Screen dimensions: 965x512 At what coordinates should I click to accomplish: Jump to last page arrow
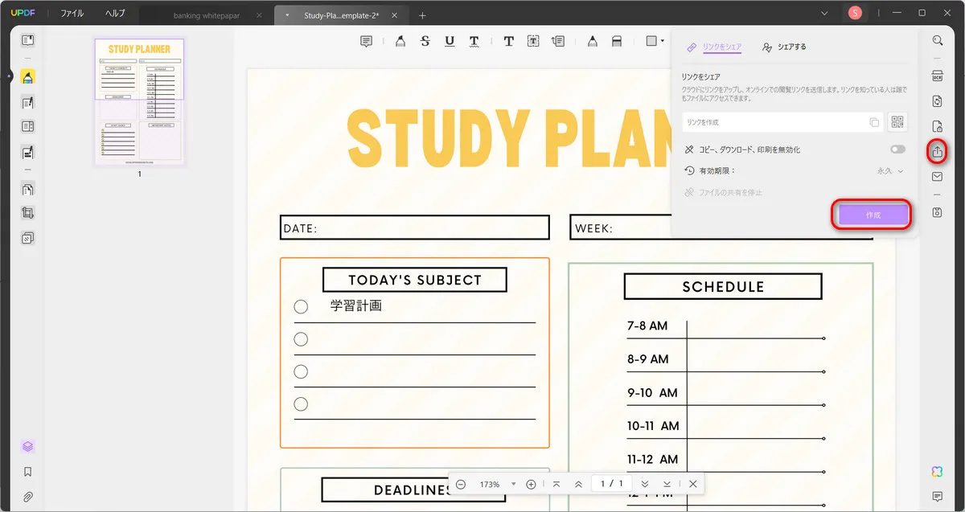(x=667, y=485)
